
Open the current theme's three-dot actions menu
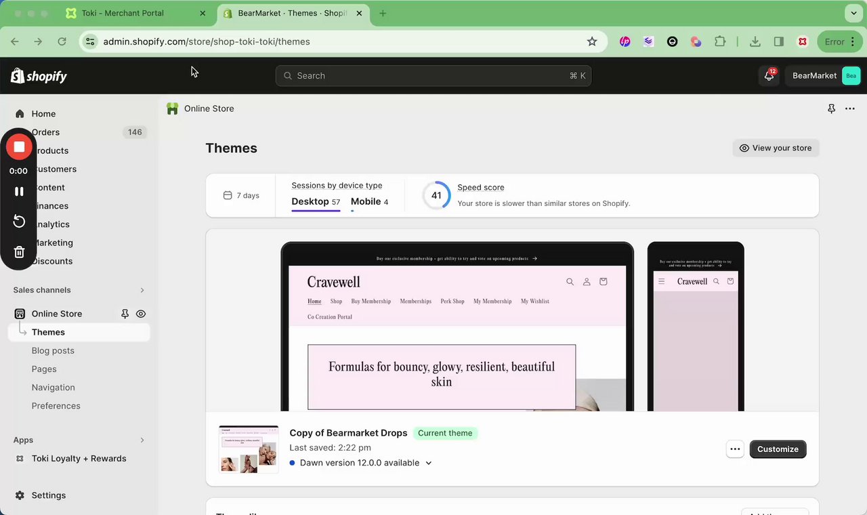(x=735, y=449)
